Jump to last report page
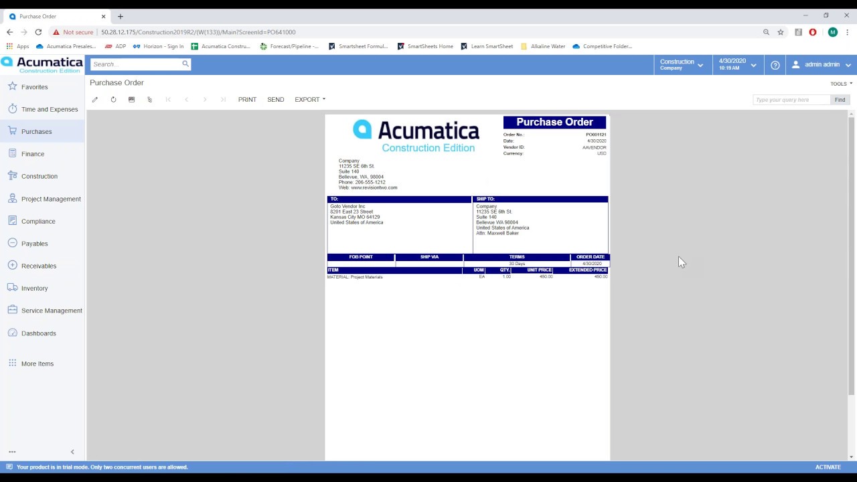 (x=223, y=100)
